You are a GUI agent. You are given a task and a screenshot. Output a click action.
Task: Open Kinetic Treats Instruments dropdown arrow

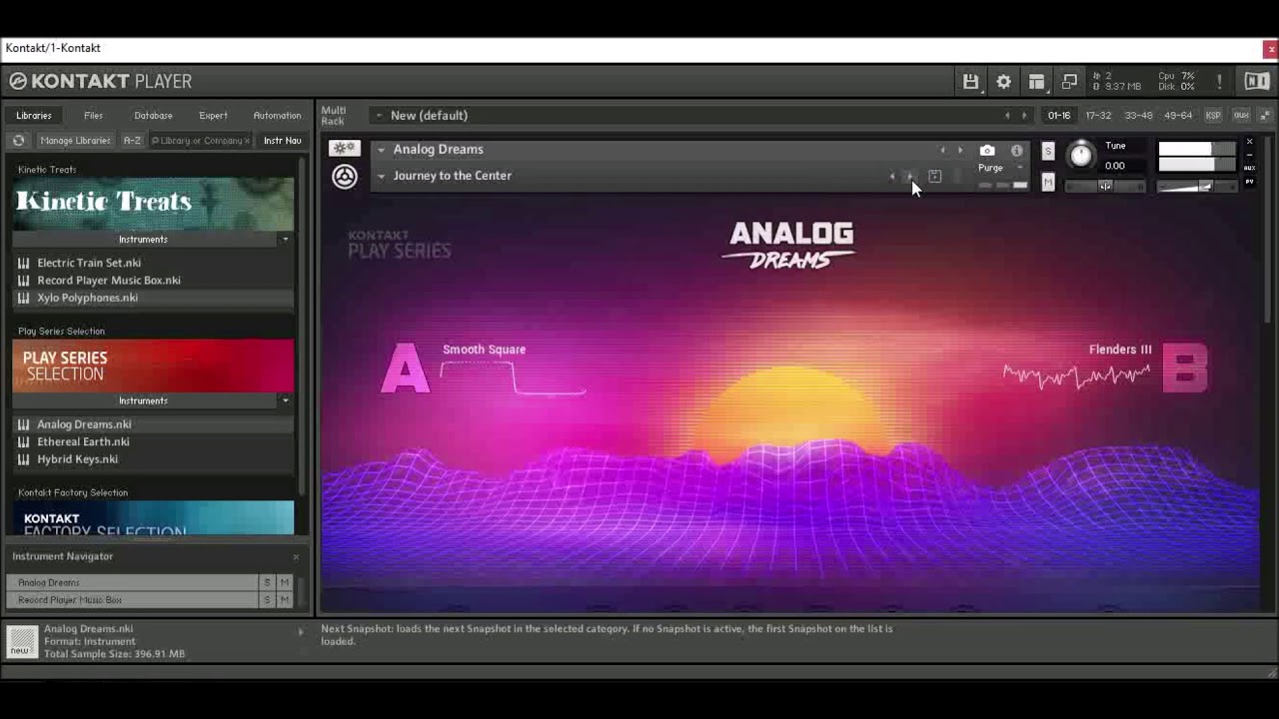(x=285, y=240)
